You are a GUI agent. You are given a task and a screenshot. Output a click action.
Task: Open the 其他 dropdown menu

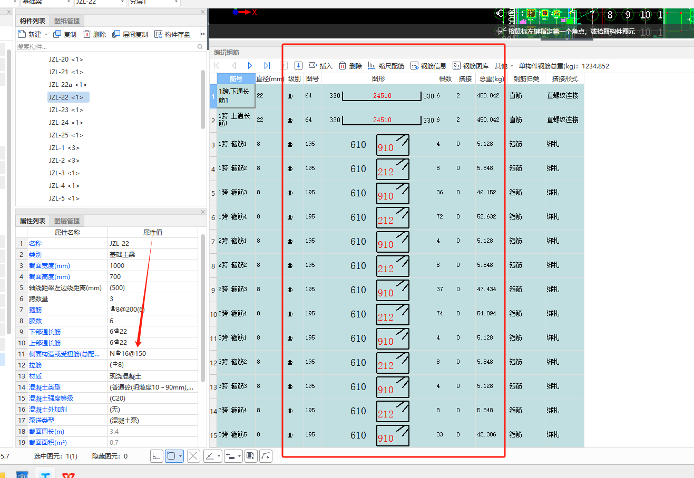(504, 66)
